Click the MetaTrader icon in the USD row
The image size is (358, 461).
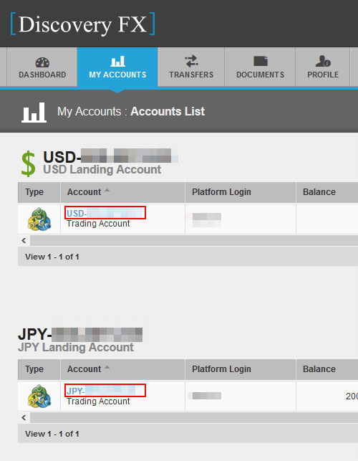click(39, 219)
